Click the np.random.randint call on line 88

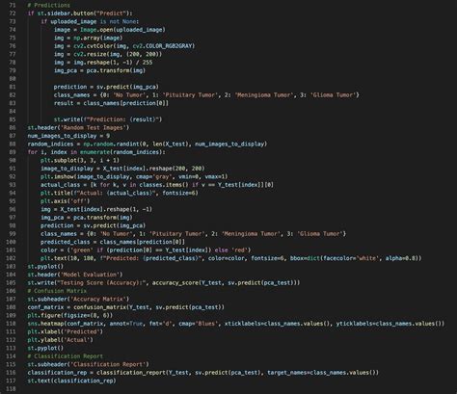(175, 144)
